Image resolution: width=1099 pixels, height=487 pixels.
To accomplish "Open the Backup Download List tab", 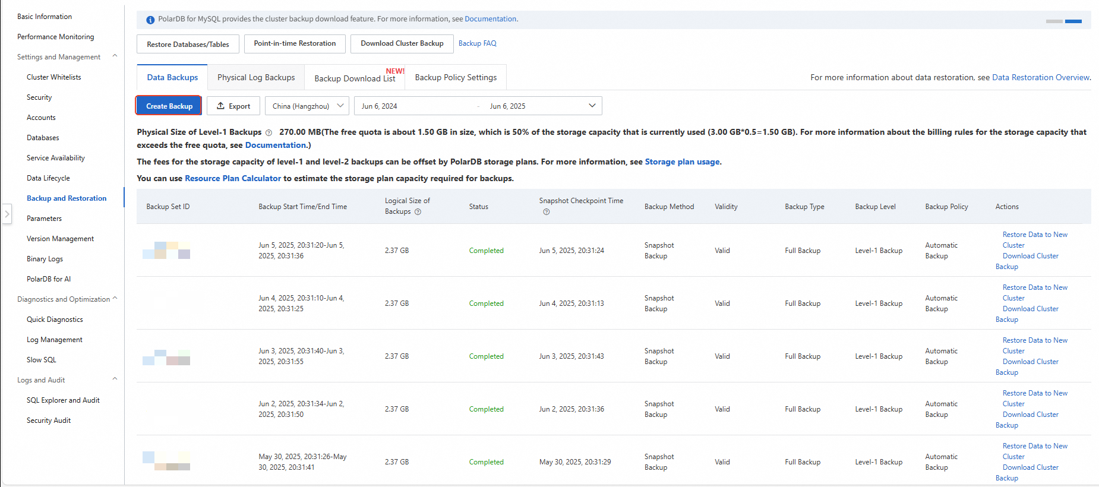I will pyautogui.click(x=355, y=78).
